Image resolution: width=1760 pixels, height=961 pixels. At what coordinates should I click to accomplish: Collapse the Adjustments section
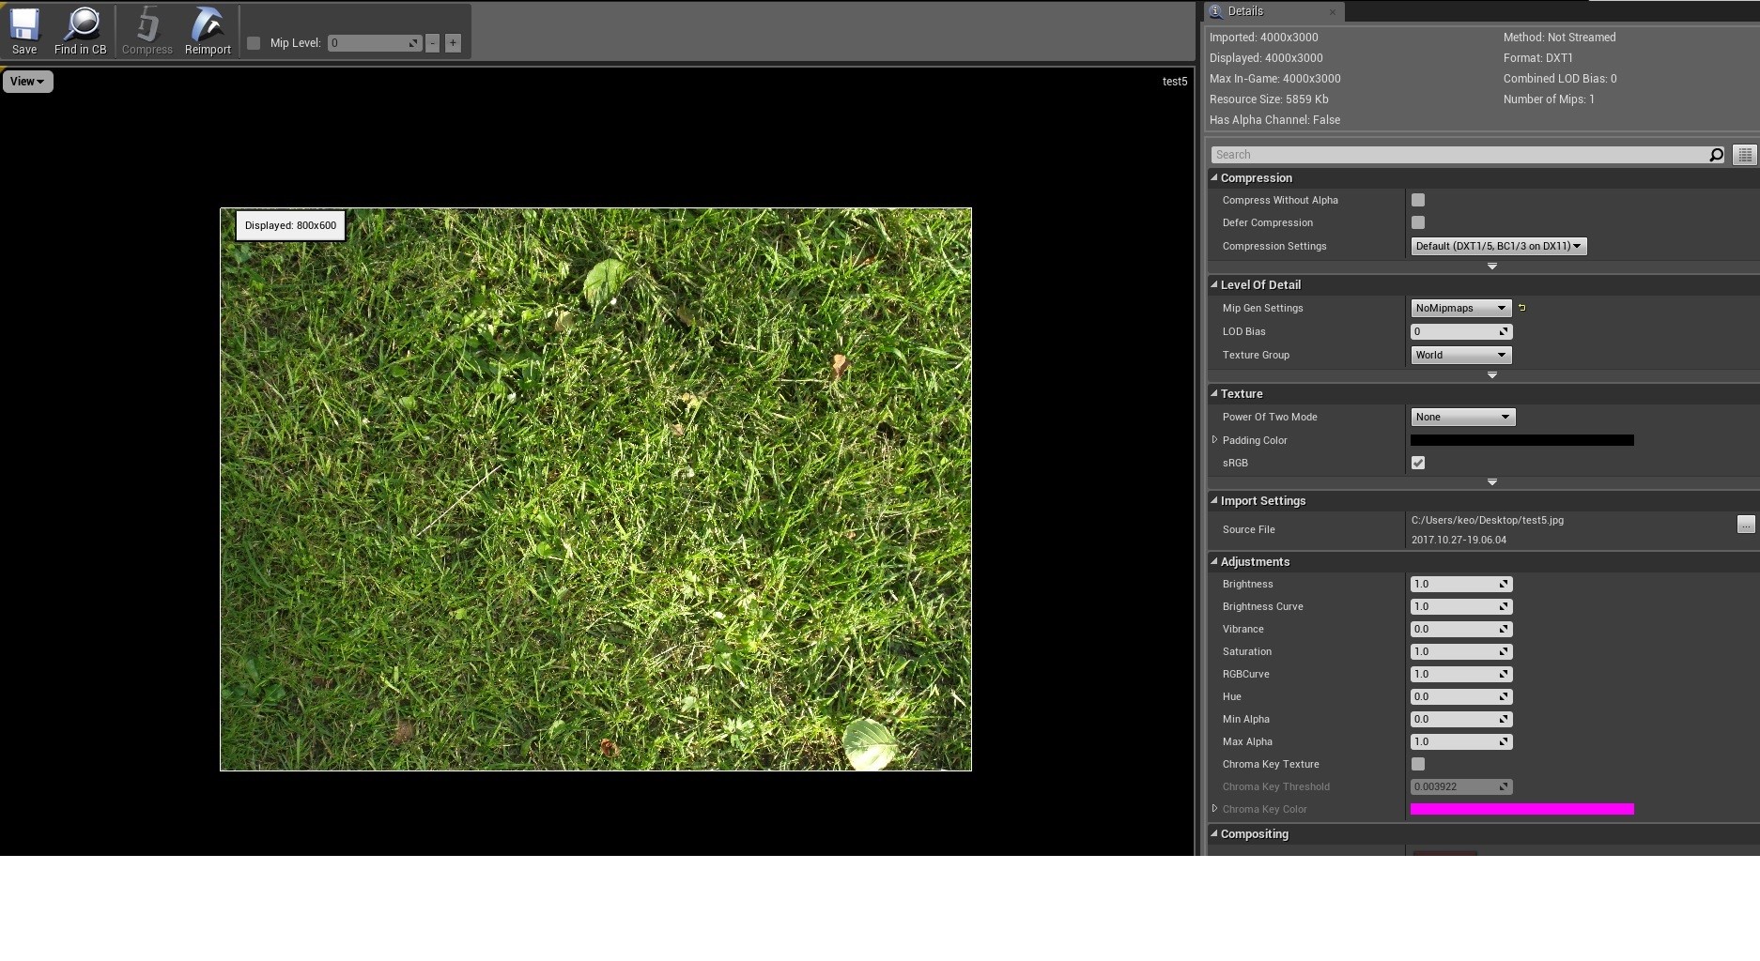tap(1214, 561)
